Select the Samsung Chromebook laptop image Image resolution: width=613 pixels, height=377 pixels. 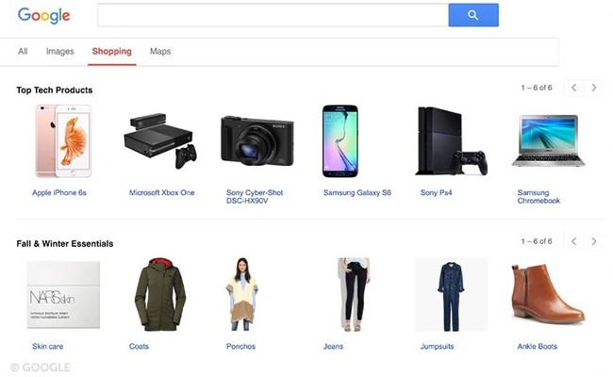(549, 140)
